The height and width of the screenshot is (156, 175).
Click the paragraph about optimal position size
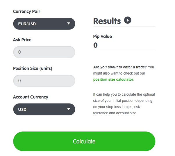(124, 104)
